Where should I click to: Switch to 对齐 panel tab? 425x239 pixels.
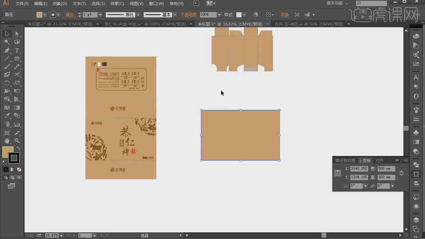[380, 160]
